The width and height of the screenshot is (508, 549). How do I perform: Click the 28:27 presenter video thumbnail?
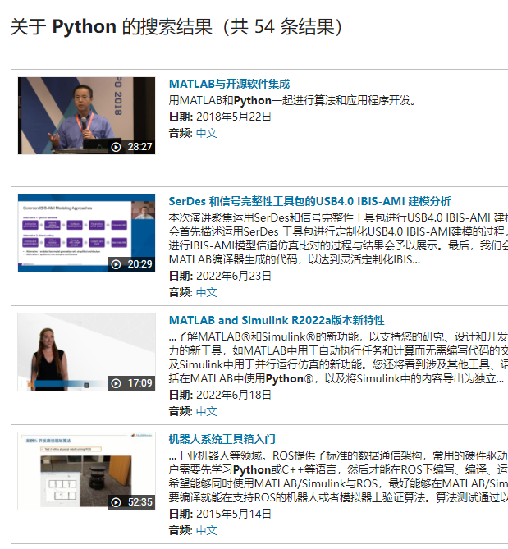tap(86, 116)
